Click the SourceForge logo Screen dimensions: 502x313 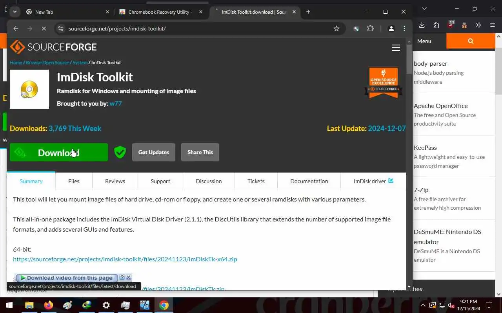(53, 47)
